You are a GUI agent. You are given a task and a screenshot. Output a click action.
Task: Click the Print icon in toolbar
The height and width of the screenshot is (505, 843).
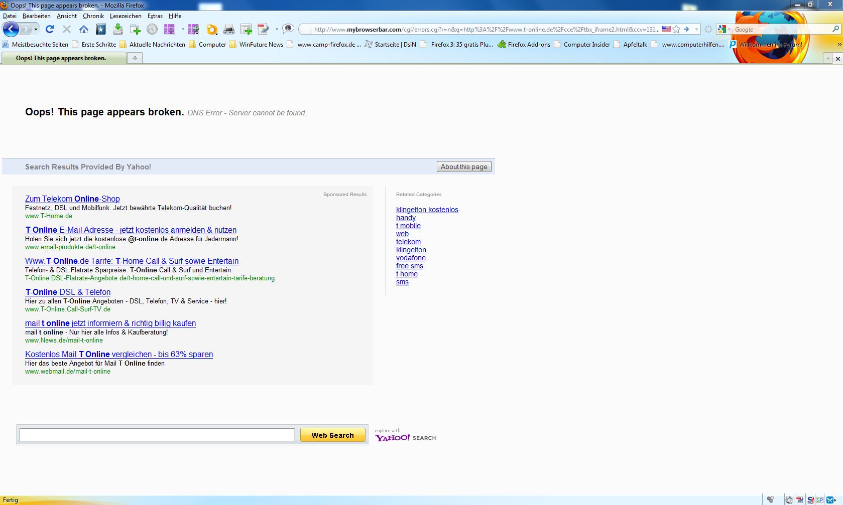click(x=229, y=30)
